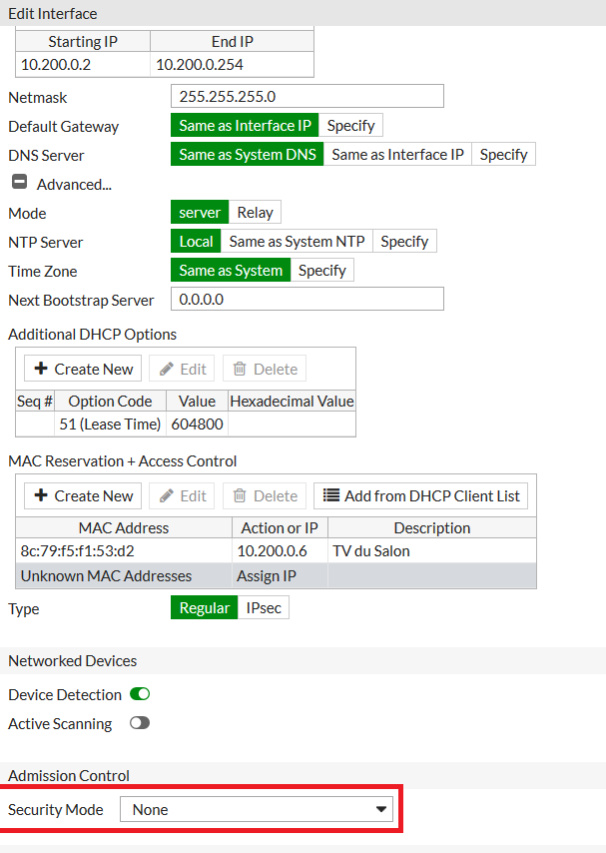Viewport: 606px width, 853px height.
Task: Collapse the Advanced section minus icon
Action: click(x=19, y=184)
